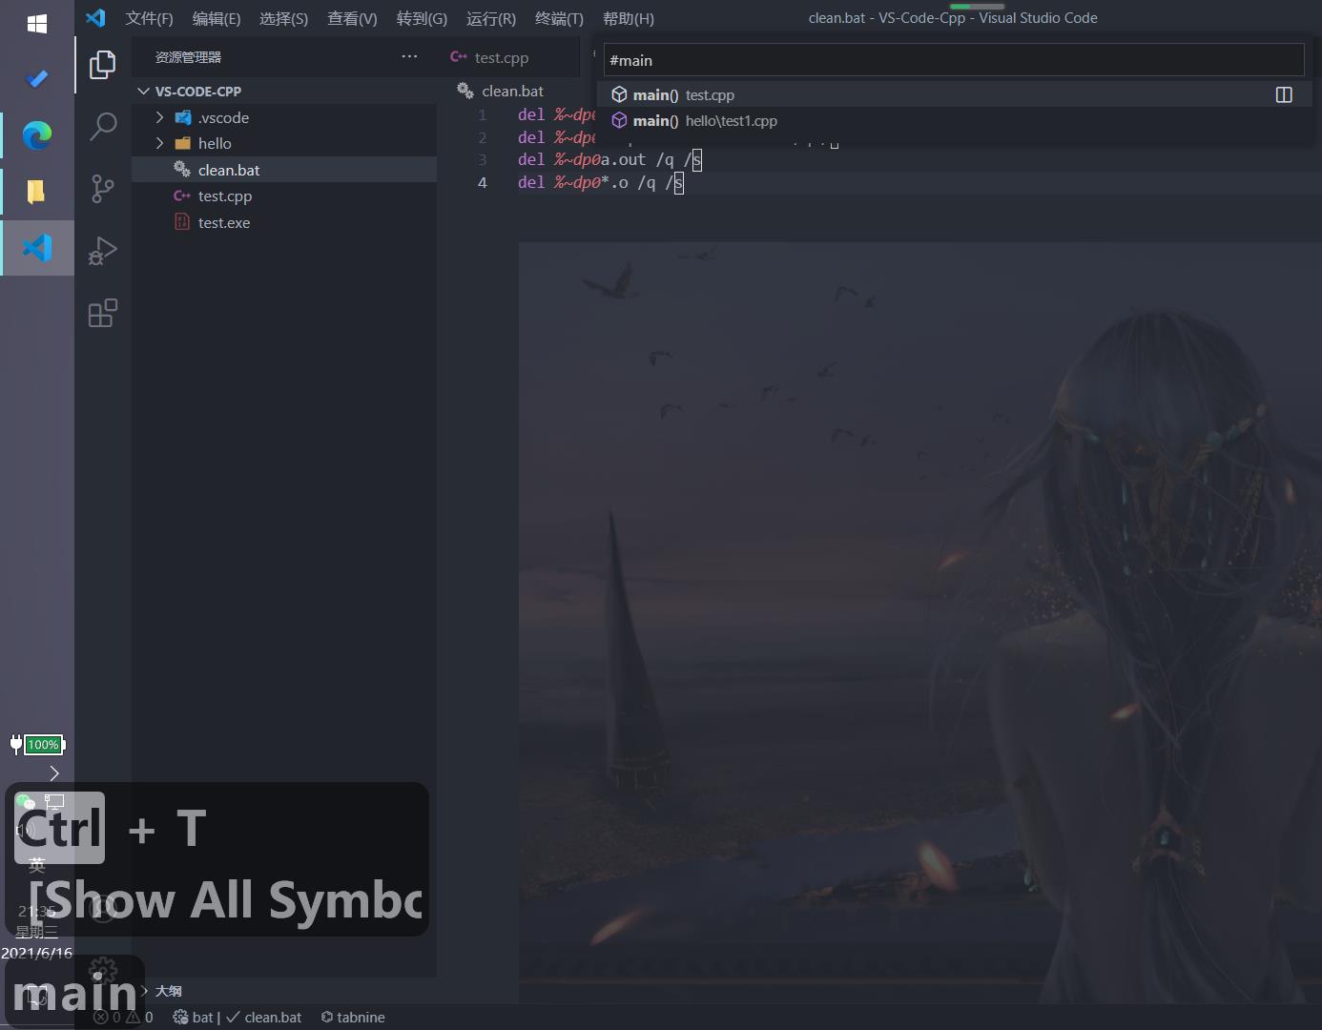
Task: Select clean.bat in the file explorer
Action: pos(284,170)
